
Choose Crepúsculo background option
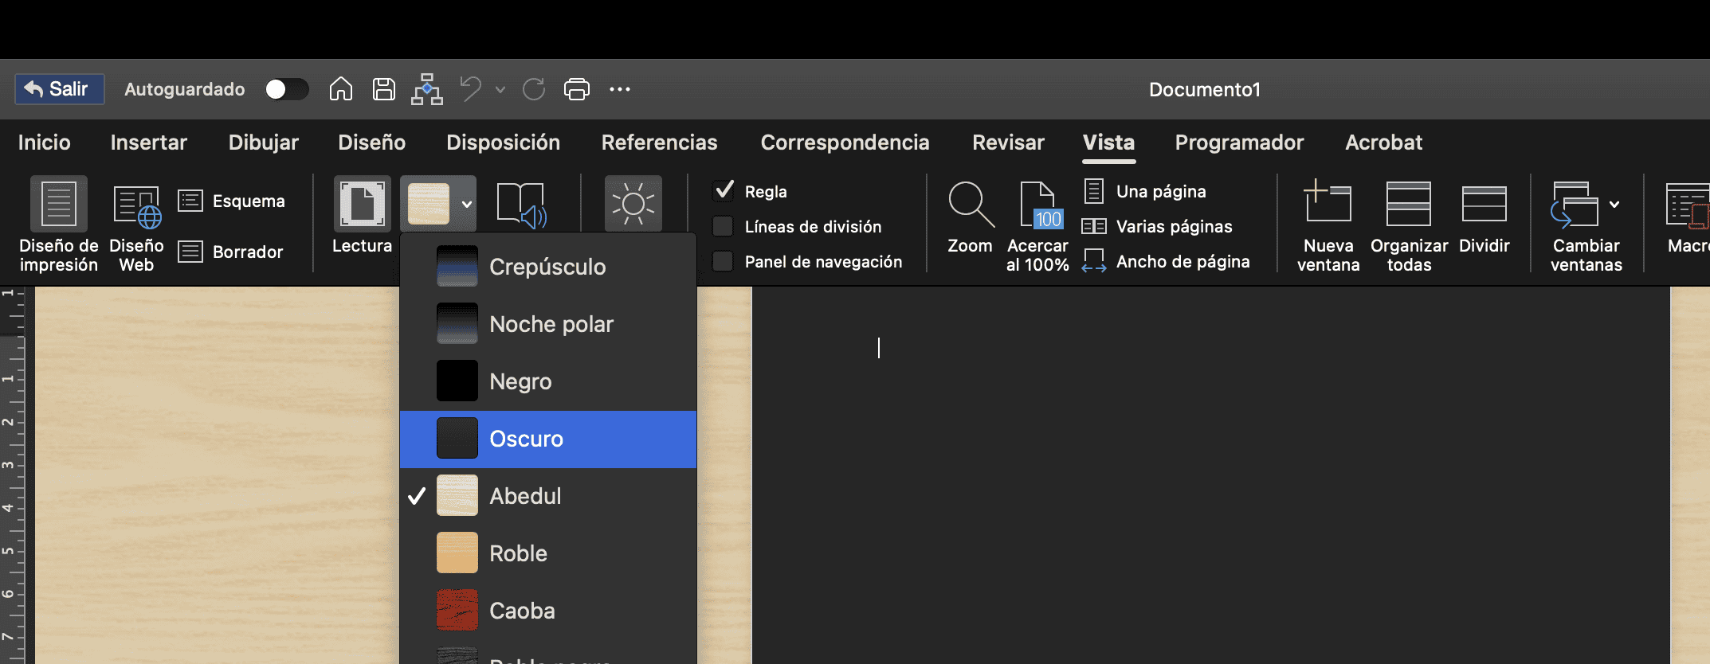pyautogui.click(x=548, y=267)
